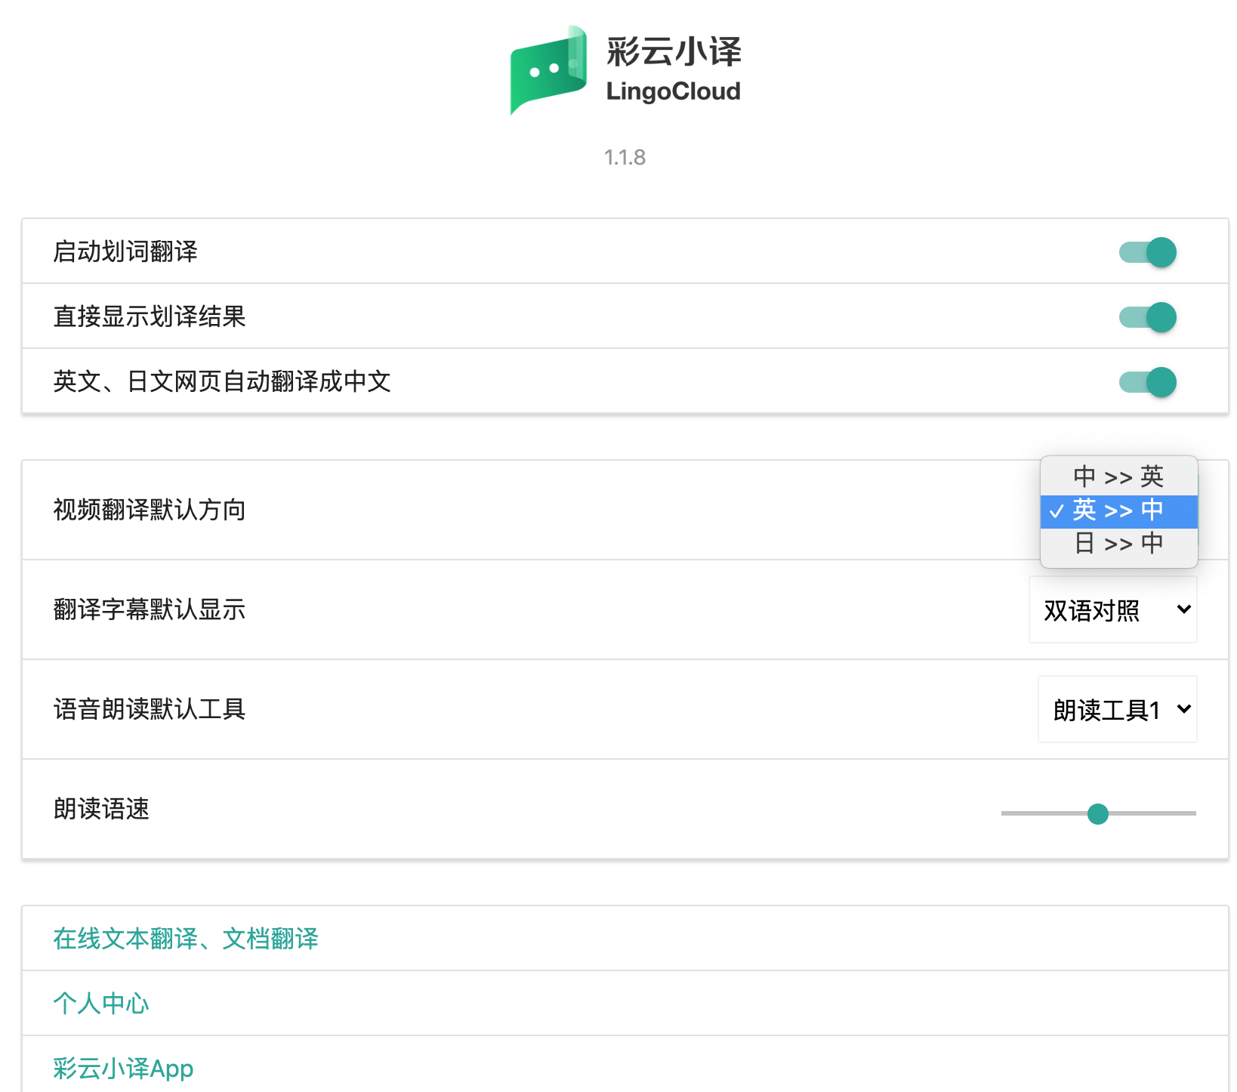Image resolution: width=1237 pixels, height=1092 pixels.
Task: Click the 翻译字幕默认显示 label
Action: pyautogui.click(x=150, y=610)
